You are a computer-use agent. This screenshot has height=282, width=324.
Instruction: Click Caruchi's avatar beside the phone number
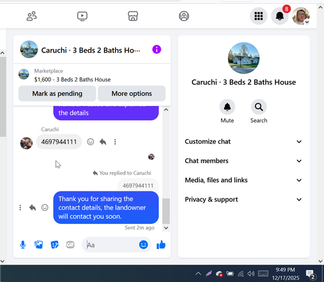tap(27, 143)
